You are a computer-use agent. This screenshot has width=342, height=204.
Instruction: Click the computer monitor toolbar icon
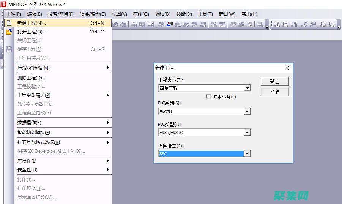pos(260,24)
